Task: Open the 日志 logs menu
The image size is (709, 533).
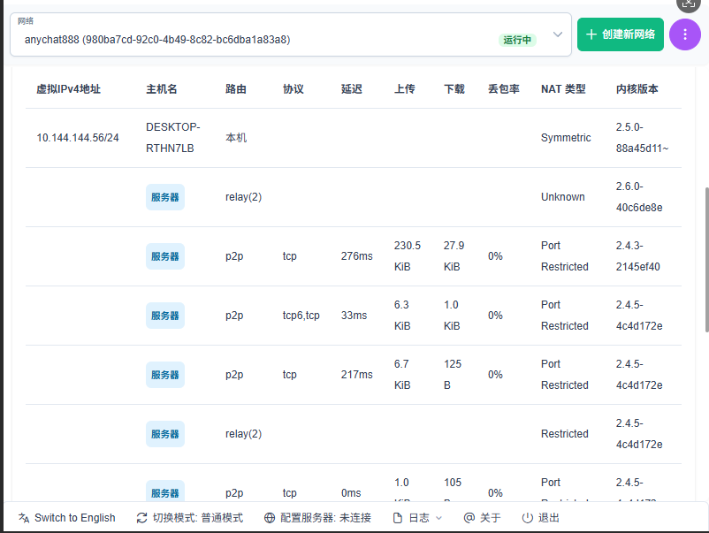Action: [417, 518]
